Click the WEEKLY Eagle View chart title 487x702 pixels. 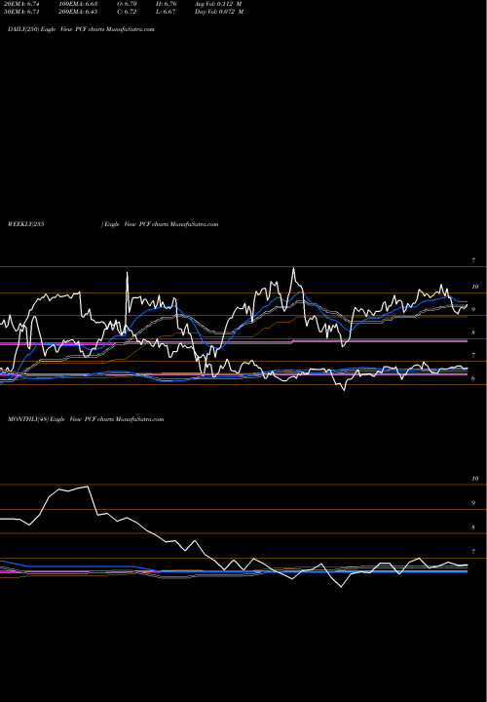point(113,224)
